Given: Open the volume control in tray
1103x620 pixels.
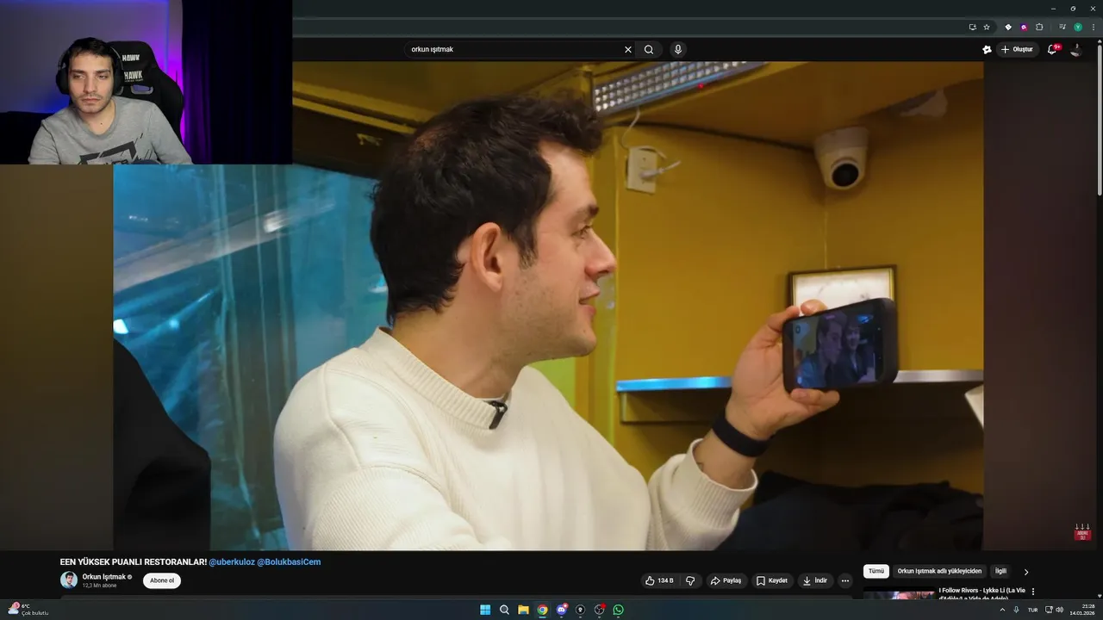Looking at the screenshot, I should coord(1059,610).
